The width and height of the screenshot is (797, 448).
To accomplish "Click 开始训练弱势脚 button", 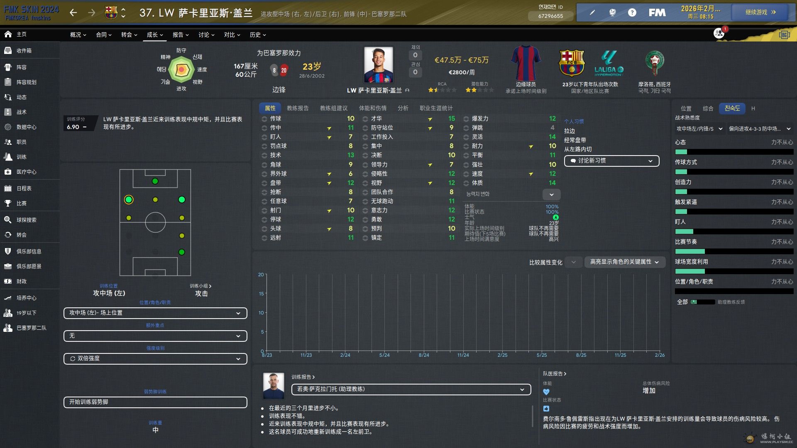I will 155,402.
